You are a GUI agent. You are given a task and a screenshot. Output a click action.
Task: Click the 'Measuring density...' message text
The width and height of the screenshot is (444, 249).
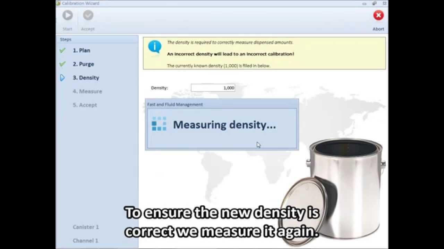[x=224, y=125]
